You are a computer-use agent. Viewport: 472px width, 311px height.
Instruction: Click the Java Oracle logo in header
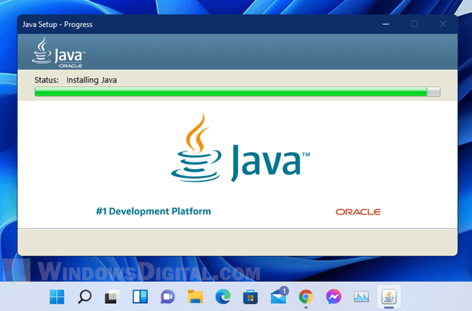pyautogui.click(x=58, y=53)
